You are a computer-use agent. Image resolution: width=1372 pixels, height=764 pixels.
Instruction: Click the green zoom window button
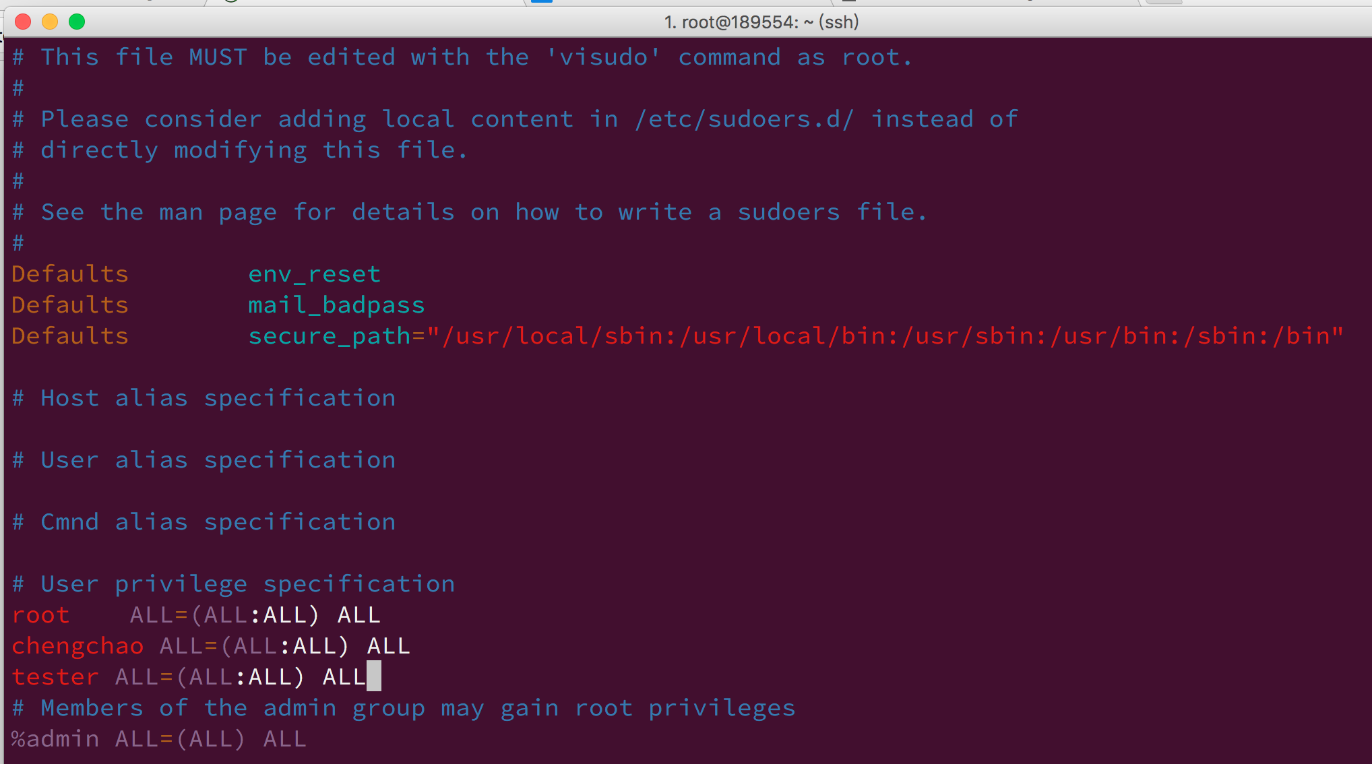click(77, 22)
